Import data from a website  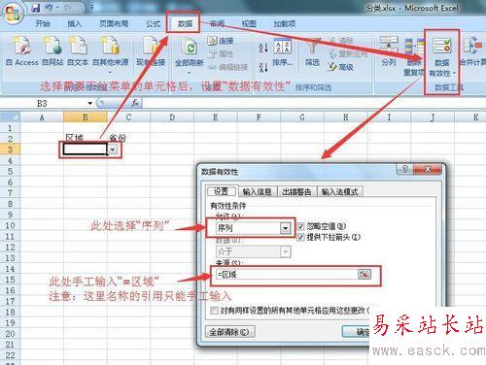click(x=52, y=50)
